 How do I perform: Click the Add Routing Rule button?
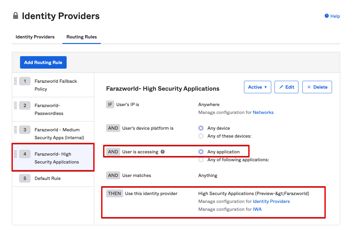click(43, 62)
